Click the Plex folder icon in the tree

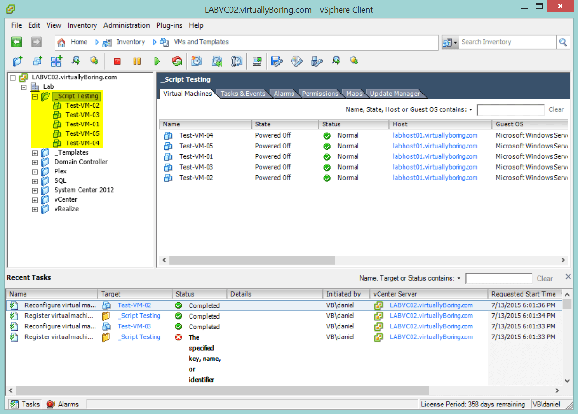tap(45, 172)
